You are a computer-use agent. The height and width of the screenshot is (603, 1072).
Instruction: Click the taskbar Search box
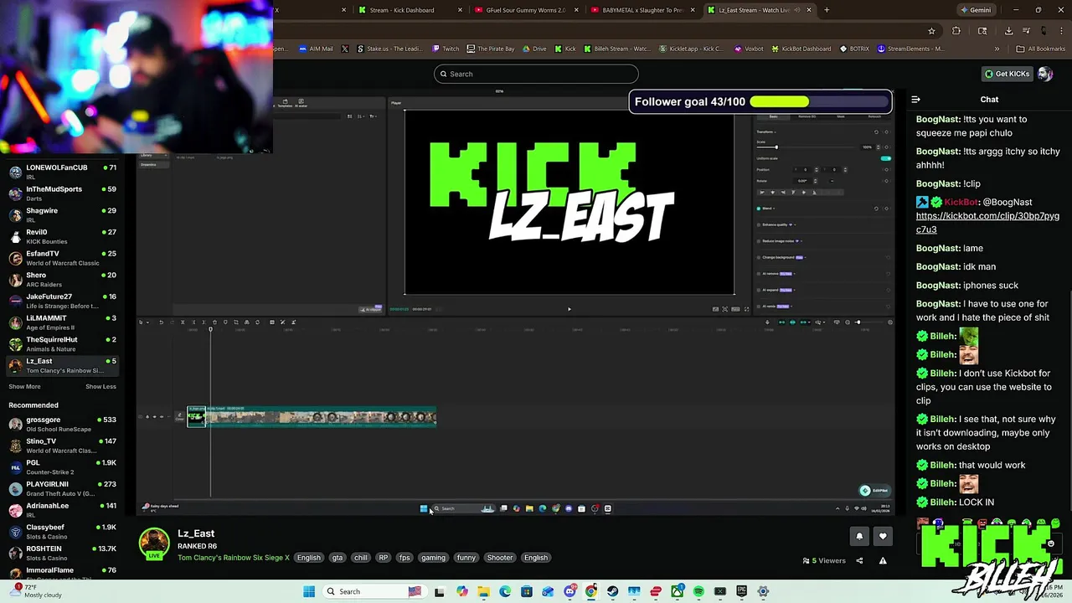click(374, 591)
